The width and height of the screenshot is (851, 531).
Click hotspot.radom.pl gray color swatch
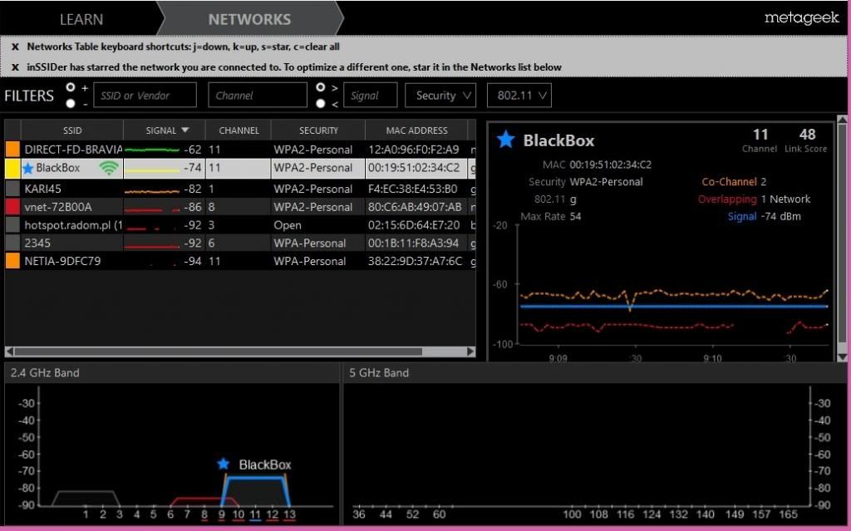pos(12,224)
